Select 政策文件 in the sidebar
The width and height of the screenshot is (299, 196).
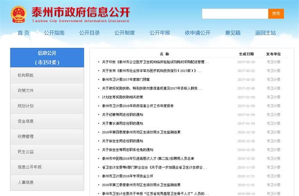pyautogui.click(x=47, y=91)
